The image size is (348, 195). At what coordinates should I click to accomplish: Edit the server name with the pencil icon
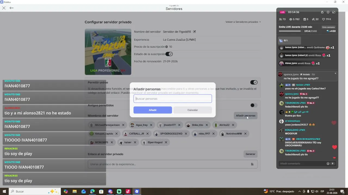tap(194, 32)
